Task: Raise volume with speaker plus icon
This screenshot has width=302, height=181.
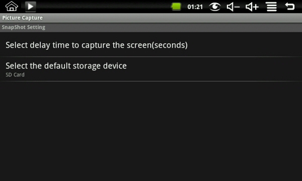Action: click(252, 7)
